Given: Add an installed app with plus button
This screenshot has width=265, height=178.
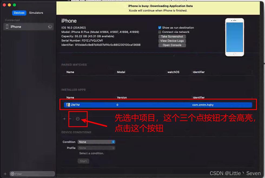Looking at the screenshot, I should tap(64, 119).
